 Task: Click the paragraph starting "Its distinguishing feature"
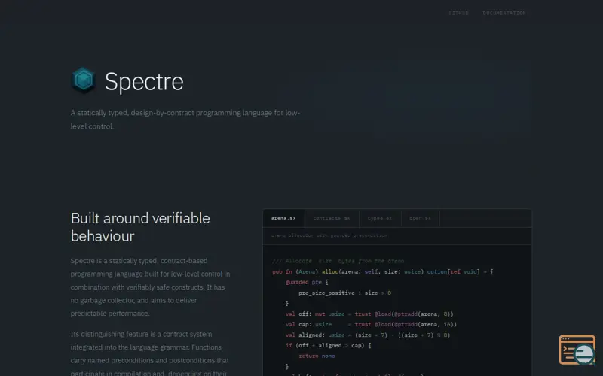[149, 353]
